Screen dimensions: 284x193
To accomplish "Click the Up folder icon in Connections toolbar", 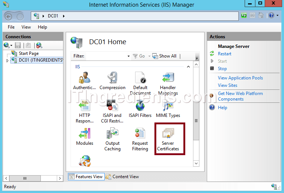I will [x=28, y=45].
